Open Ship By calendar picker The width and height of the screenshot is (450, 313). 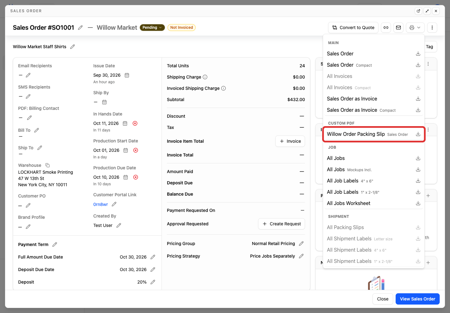tap(104, 102)
